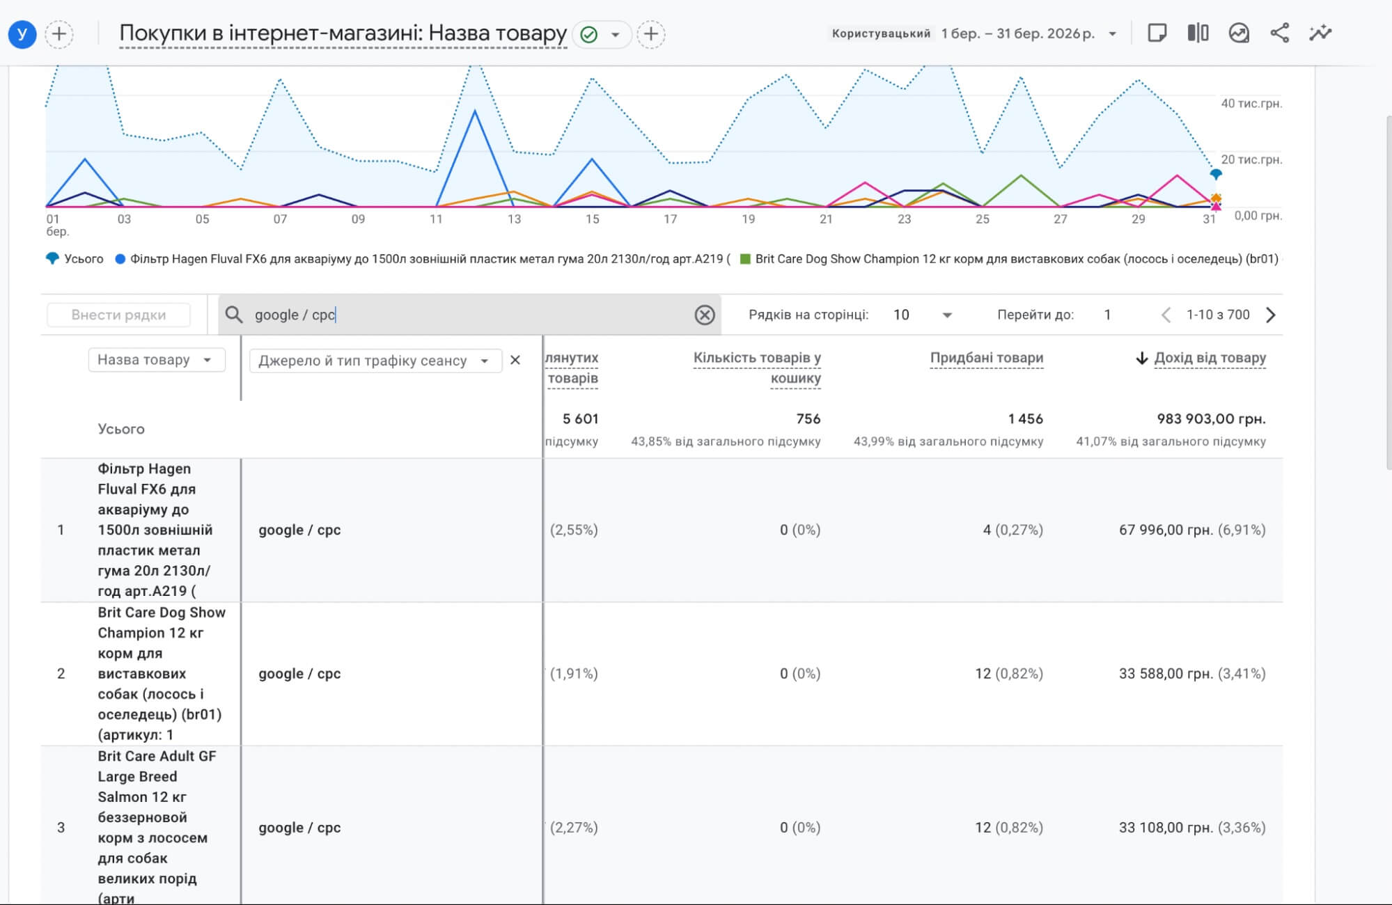This screenshot has height=905, width=1392.
Task: Click the compare columns icon
Action: (x=1198, y=33)
